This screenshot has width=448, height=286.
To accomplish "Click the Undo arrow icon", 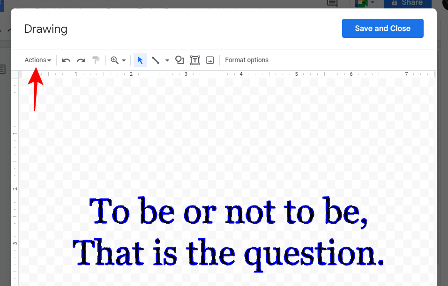I will [x=66, y=60].
